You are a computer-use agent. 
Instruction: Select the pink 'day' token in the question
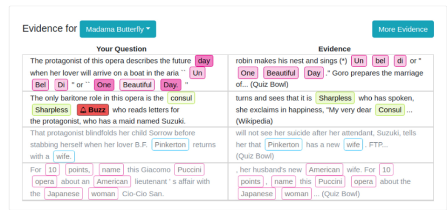coord(204,61)
